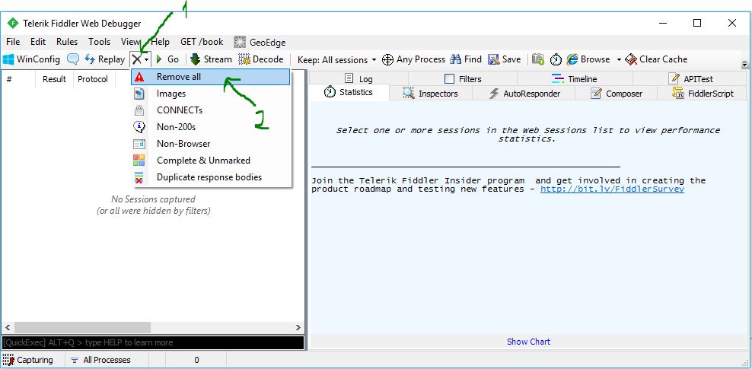Viewport: 752px width, 369px height.
Task: Switch to the Statistics tab
Action: point(349,93)
